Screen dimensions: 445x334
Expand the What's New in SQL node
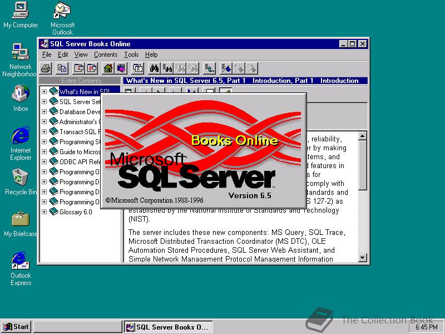click(x=44, y=91)
